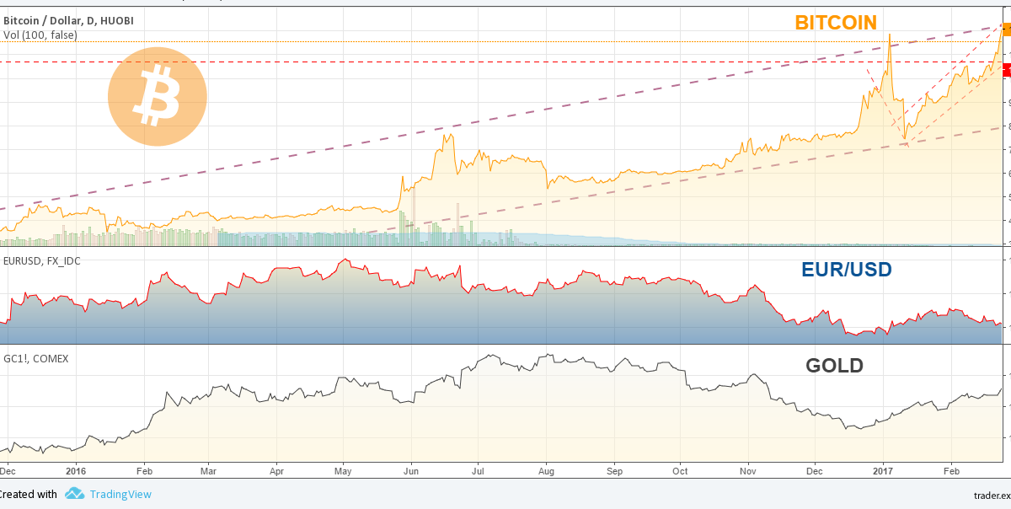Click the 'Created with' footer text
Screen dimensions: 1011x509
[x=29, y=495]
